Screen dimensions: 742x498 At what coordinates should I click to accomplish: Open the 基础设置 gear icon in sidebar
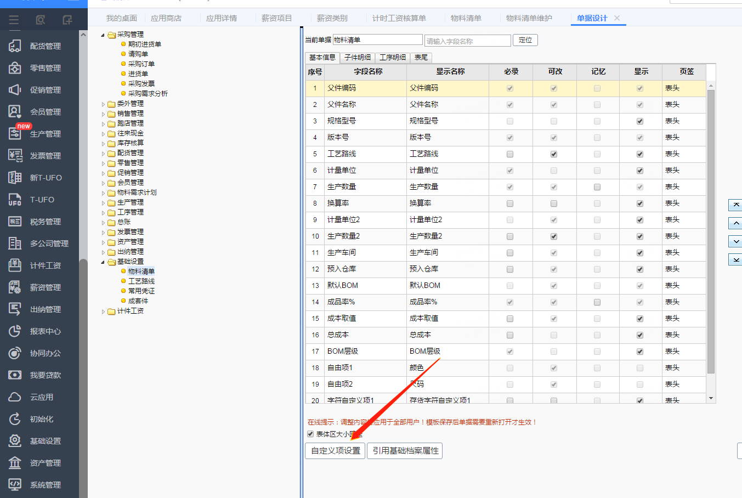pos(15,441)
